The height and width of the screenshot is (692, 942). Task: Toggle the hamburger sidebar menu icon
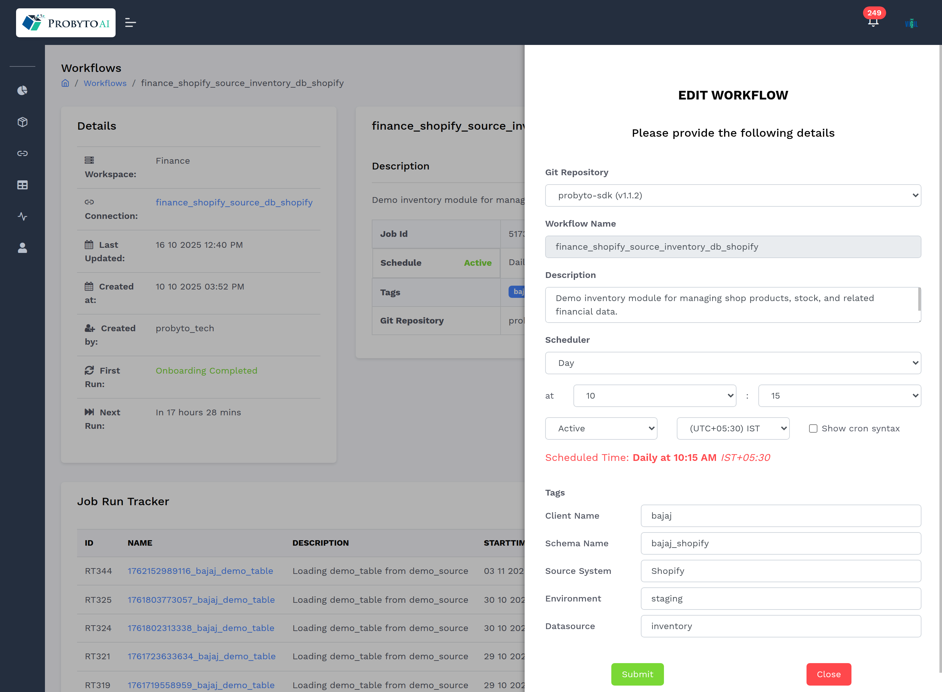click(130, 23)
